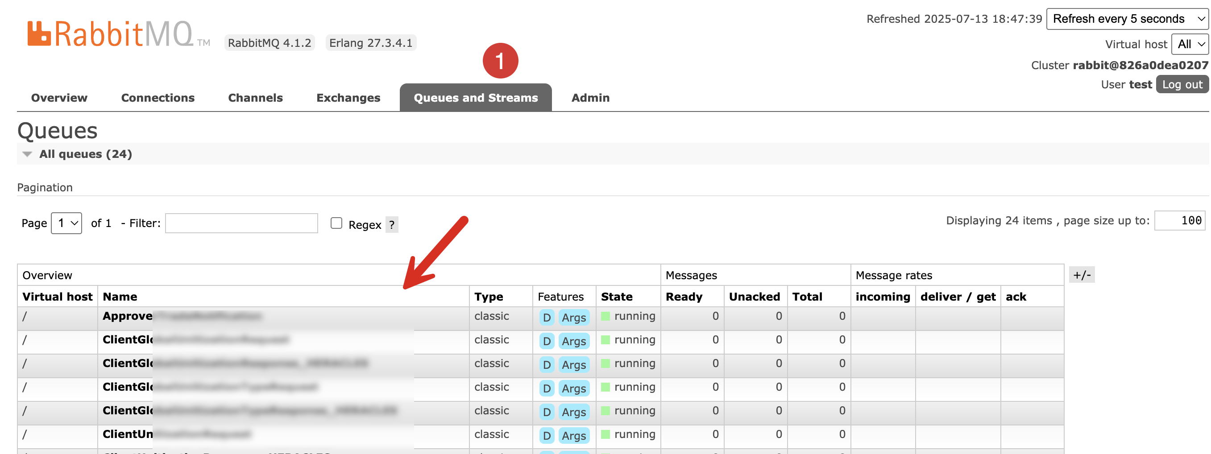Click the RabbitMQ logo
Screen dimensions: 1211x454
pos(111,34)
